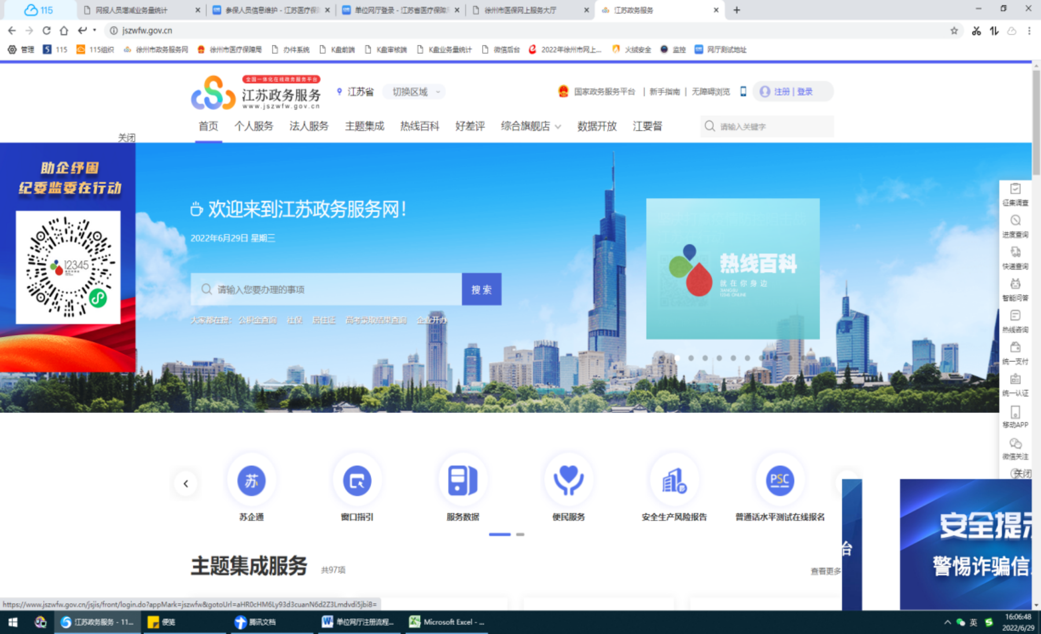This screenshot has width=1041, height=634.
Task: Open the 服务数据 service data icon
Action: click(462, 480)
